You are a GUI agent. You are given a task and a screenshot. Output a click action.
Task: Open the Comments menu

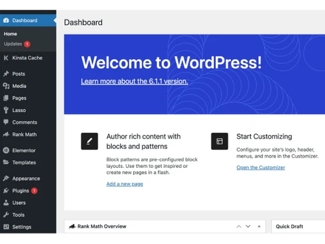28,122
